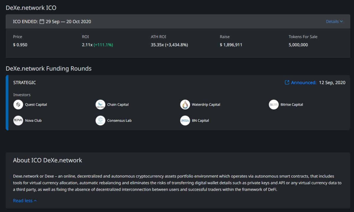
Task: Click the Chain Capital logo icon
Action: [100, 105]
